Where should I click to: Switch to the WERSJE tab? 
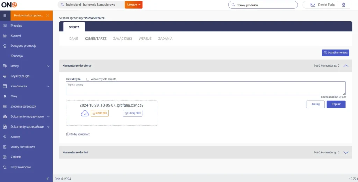pos(145,39)
